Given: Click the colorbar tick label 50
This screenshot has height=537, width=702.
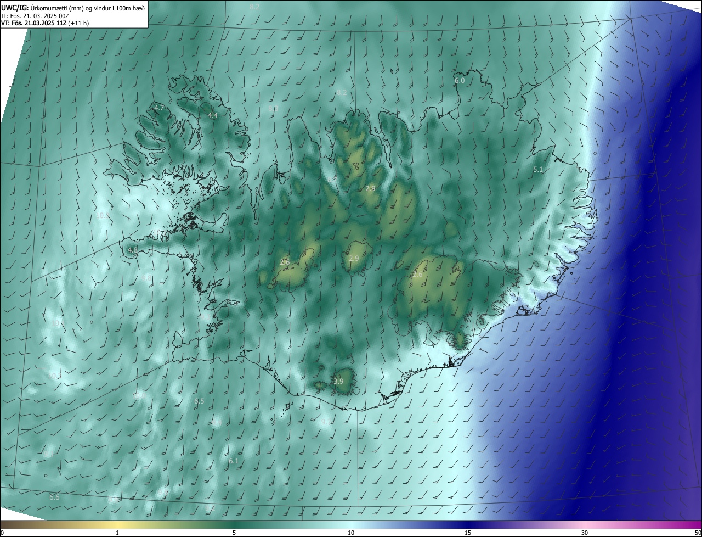Looking at the screenshot, I should (698, 533).
